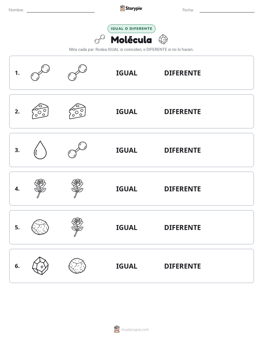
Task: Click the molecule icon in row 3
Action: pyautogui.click(x=77, y=150)
